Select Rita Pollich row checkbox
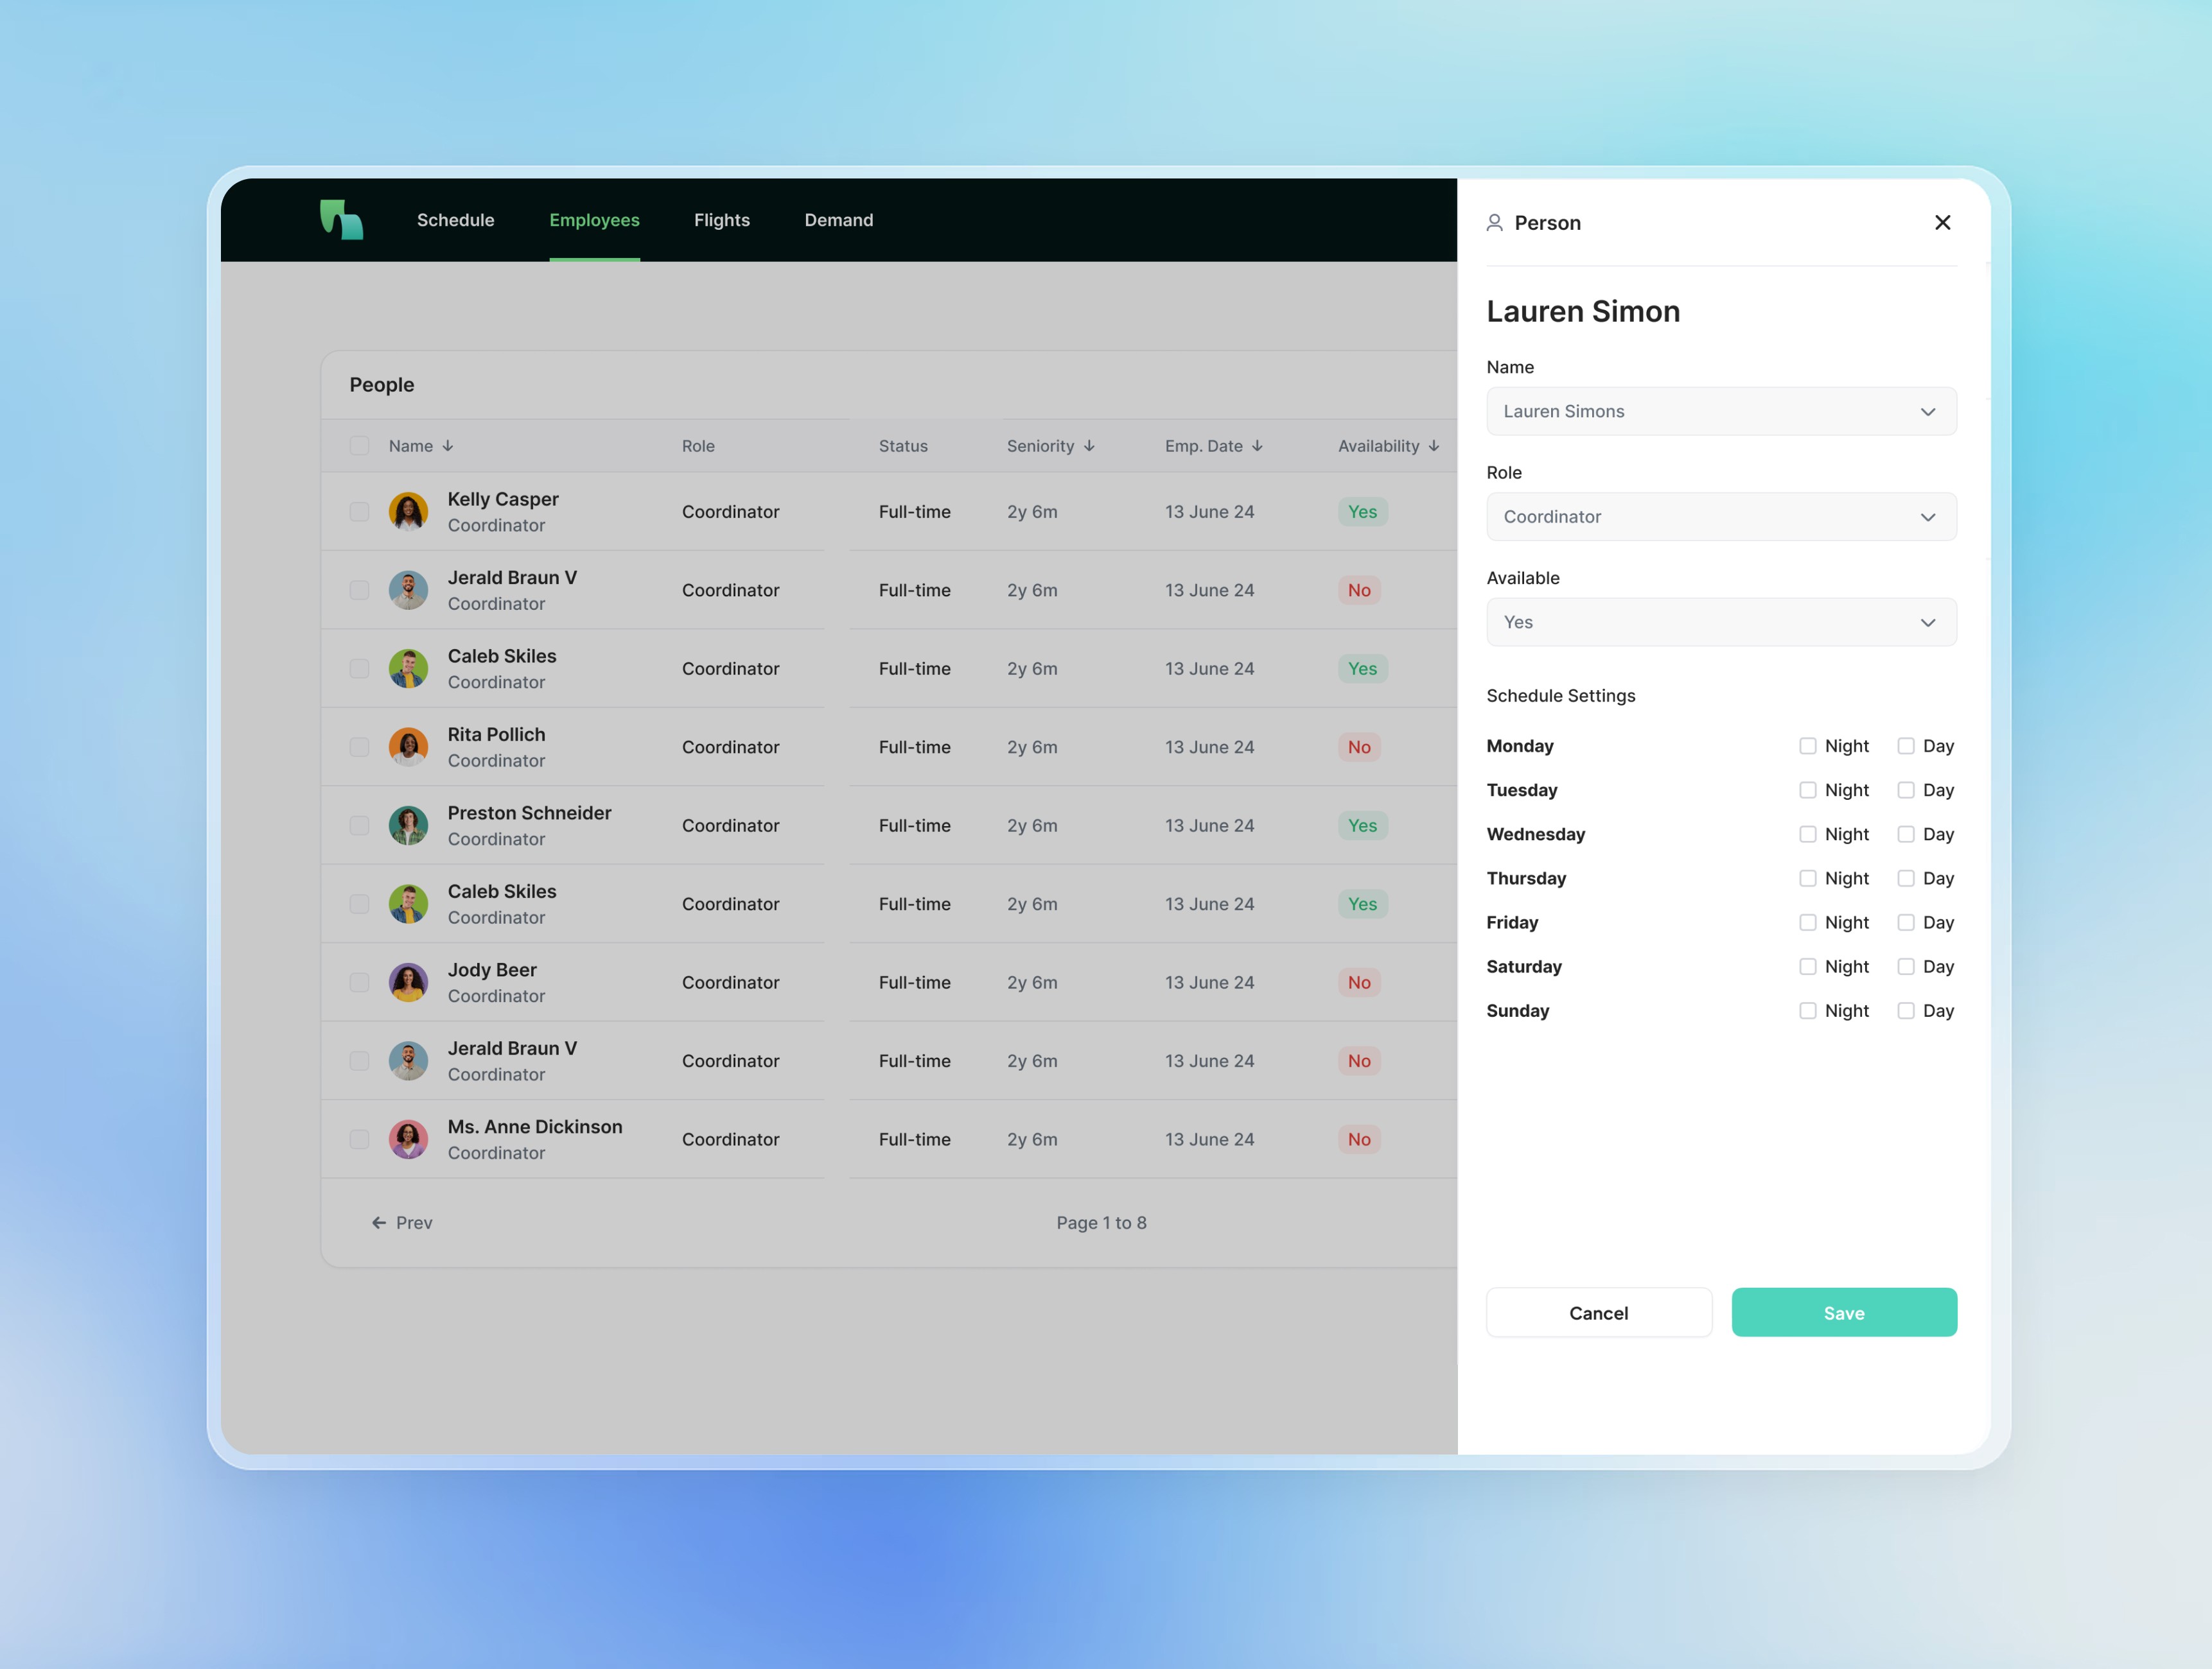Viewport: 2212px width, 1669px height. point(359,748)
